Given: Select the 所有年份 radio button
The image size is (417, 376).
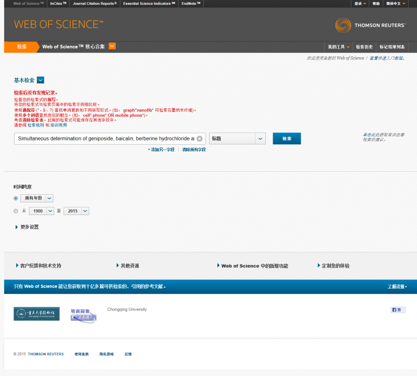Looking at the screenshot, I should pos(16,198).
